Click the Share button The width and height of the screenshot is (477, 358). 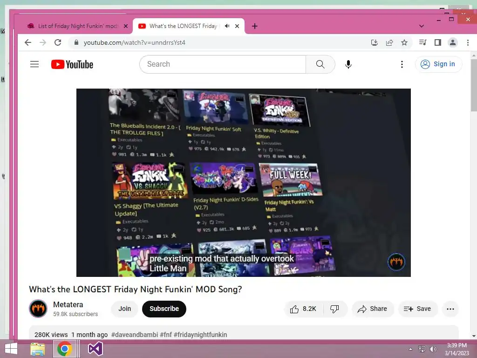(x=373, y=309)
